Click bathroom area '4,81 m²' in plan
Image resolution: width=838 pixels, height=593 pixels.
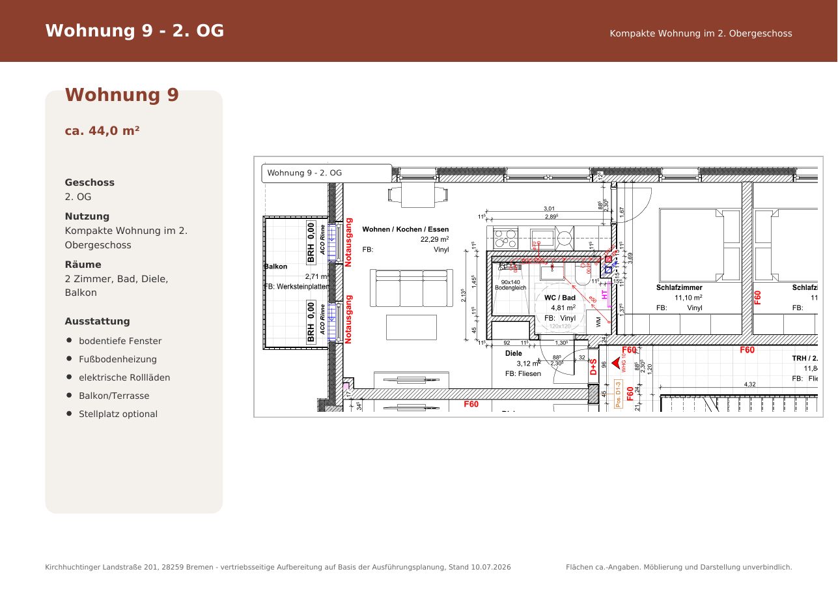563,308
